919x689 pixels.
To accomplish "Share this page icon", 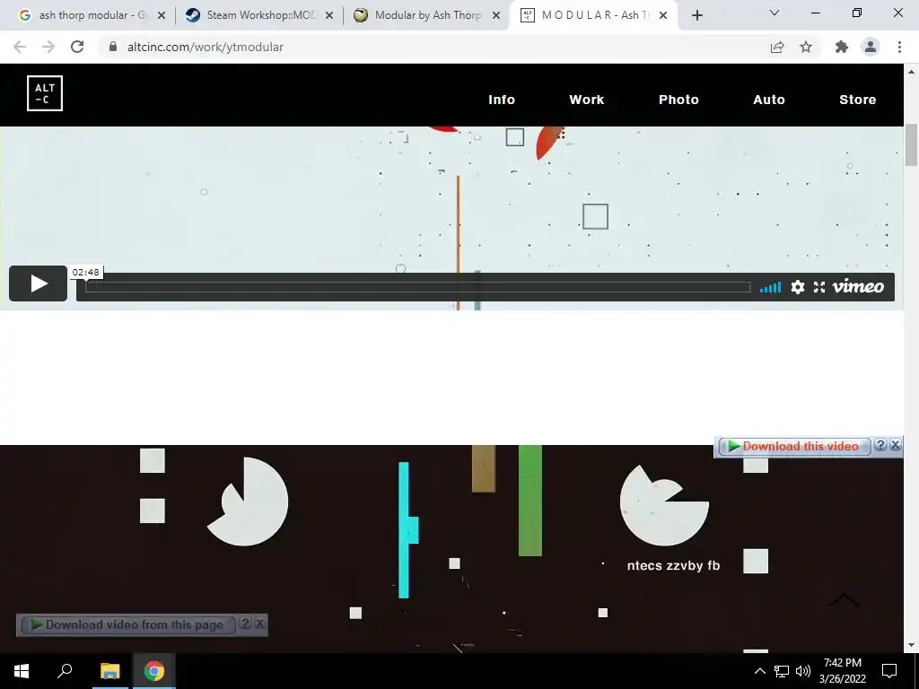I will coord(777,47).
